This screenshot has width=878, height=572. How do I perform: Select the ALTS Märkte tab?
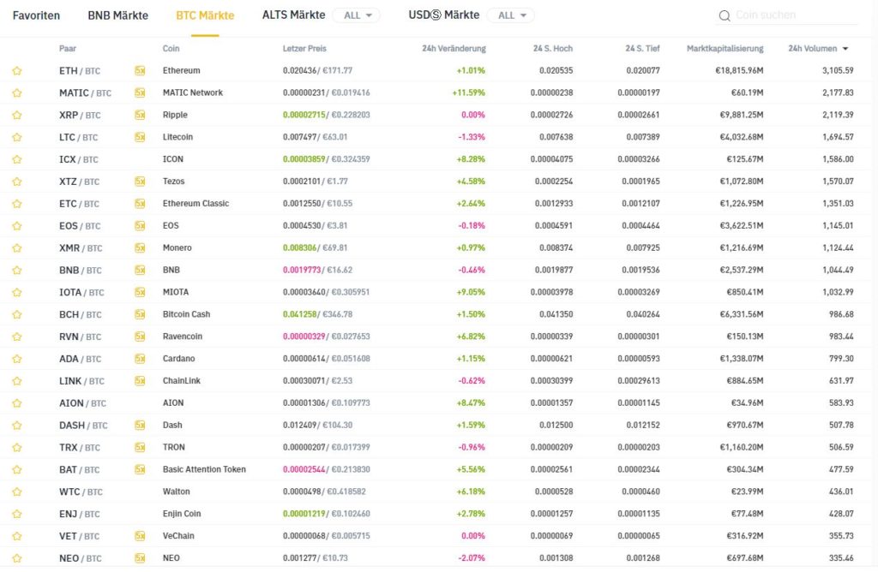click(x=293, y=15)
